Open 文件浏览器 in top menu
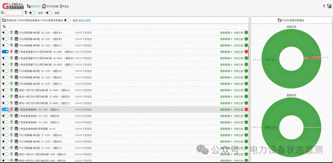The width and height of the screenshot is (333, 163). pos(50,6)
